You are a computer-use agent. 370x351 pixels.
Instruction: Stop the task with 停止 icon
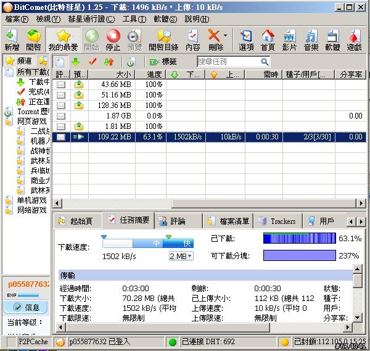pyautogui.click(x=113, y=40)
